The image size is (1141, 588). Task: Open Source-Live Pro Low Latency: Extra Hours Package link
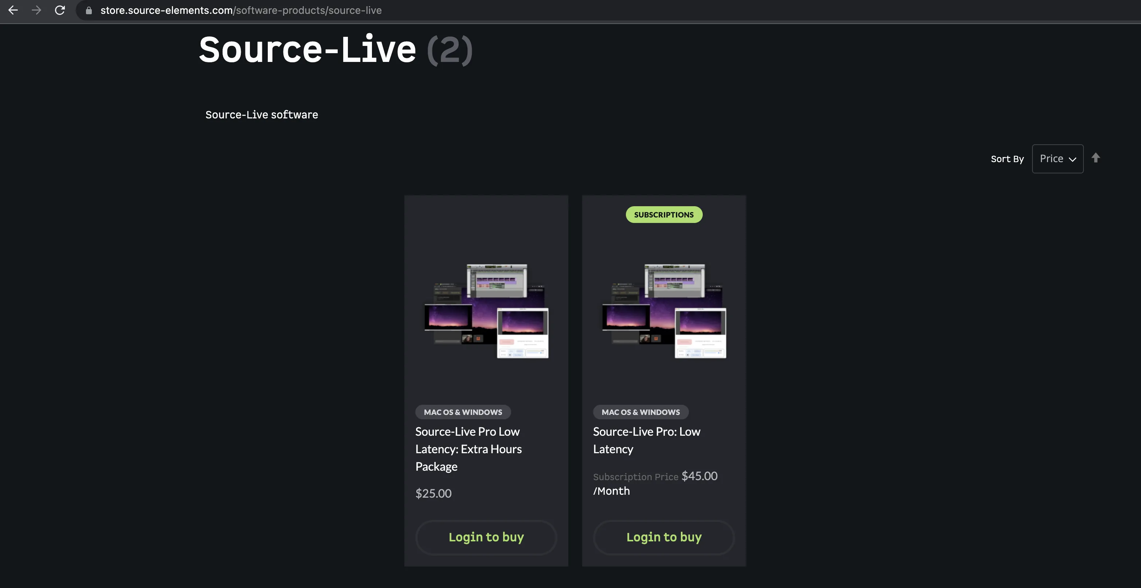click(468, 449)
